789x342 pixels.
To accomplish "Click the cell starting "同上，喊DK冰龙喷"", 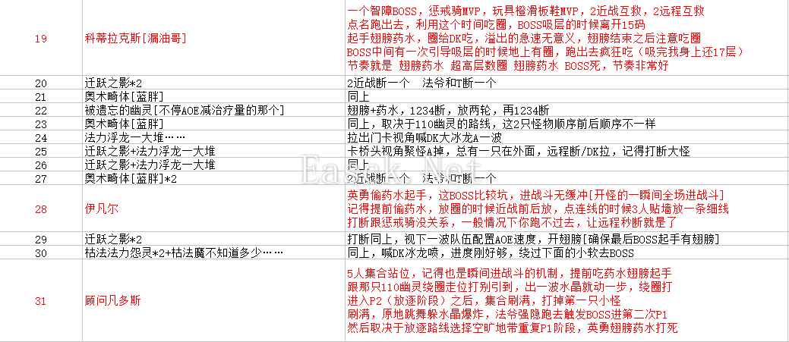I will coord(491,253).
